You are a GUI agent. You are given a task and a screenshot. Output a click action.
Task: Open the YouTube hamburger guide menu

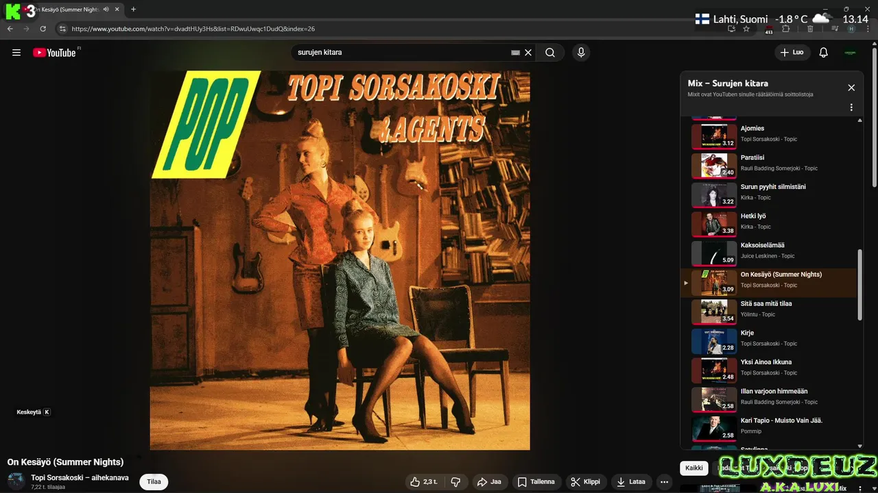[16, 53]
